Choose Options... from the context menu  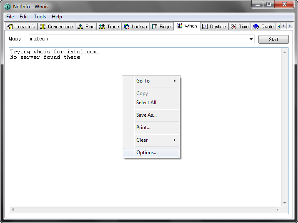pos(147,153)
